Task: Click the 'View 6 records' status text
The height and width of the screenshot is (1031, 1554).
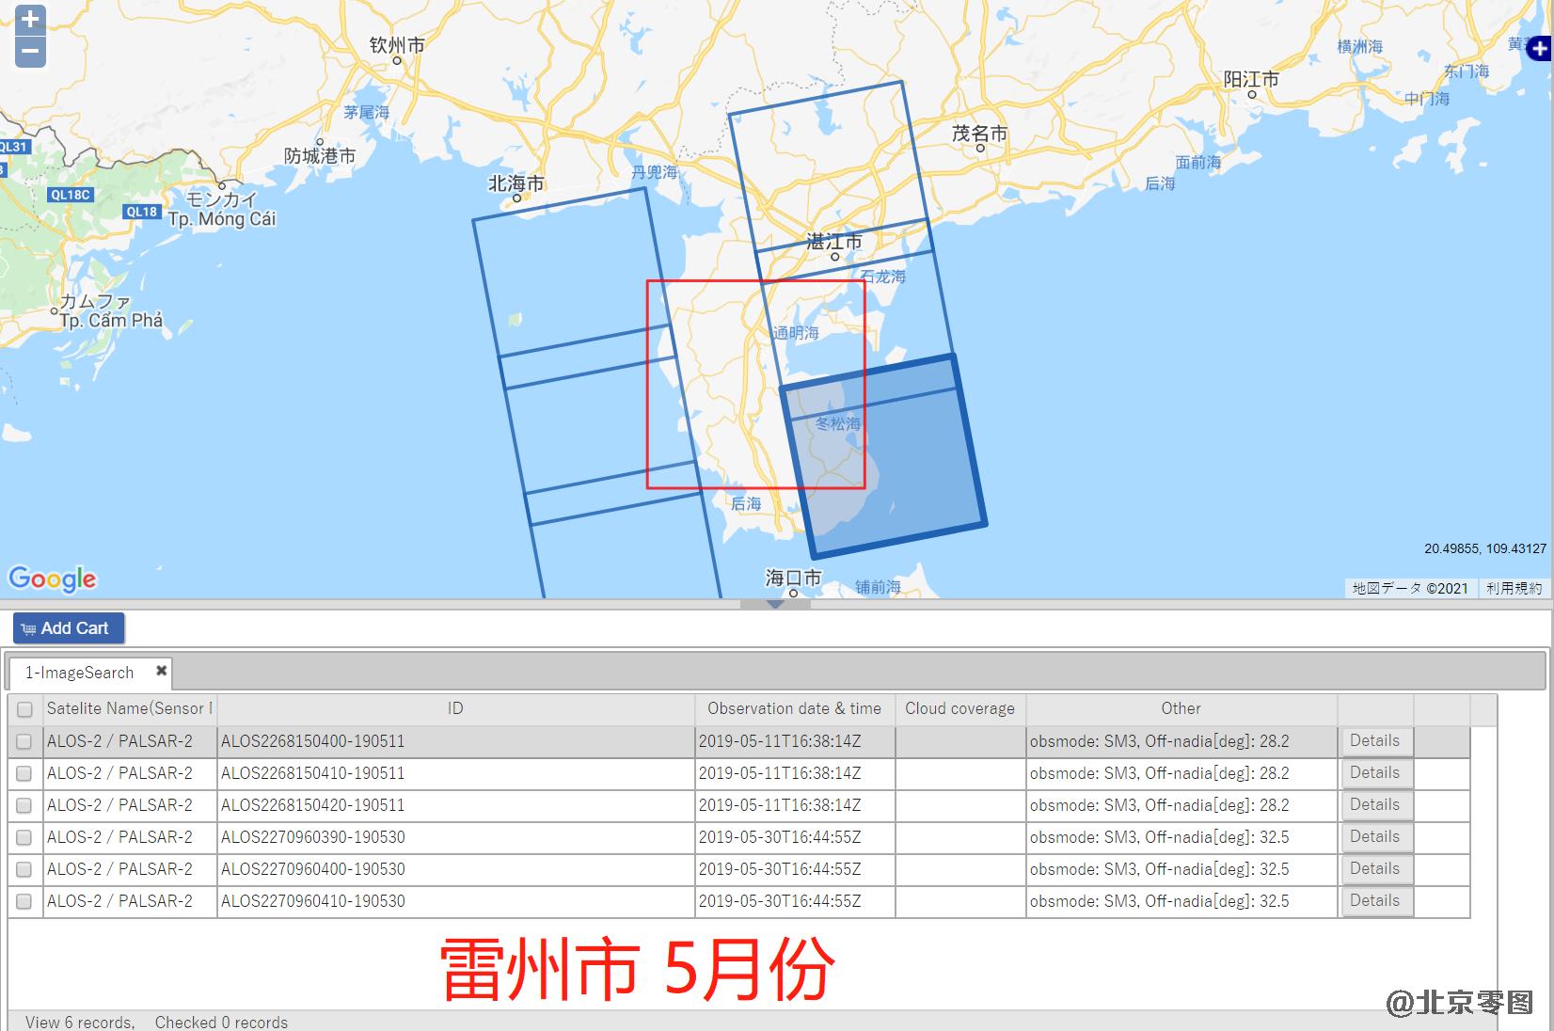Action: coord(80,1022)
